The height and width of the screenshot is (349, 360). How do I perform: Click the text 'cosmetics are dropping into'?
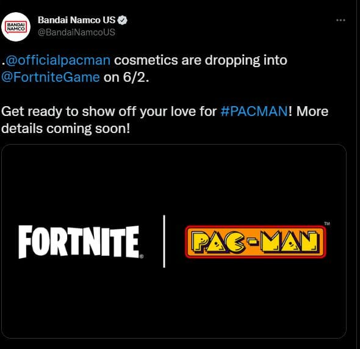coord(201,60)
